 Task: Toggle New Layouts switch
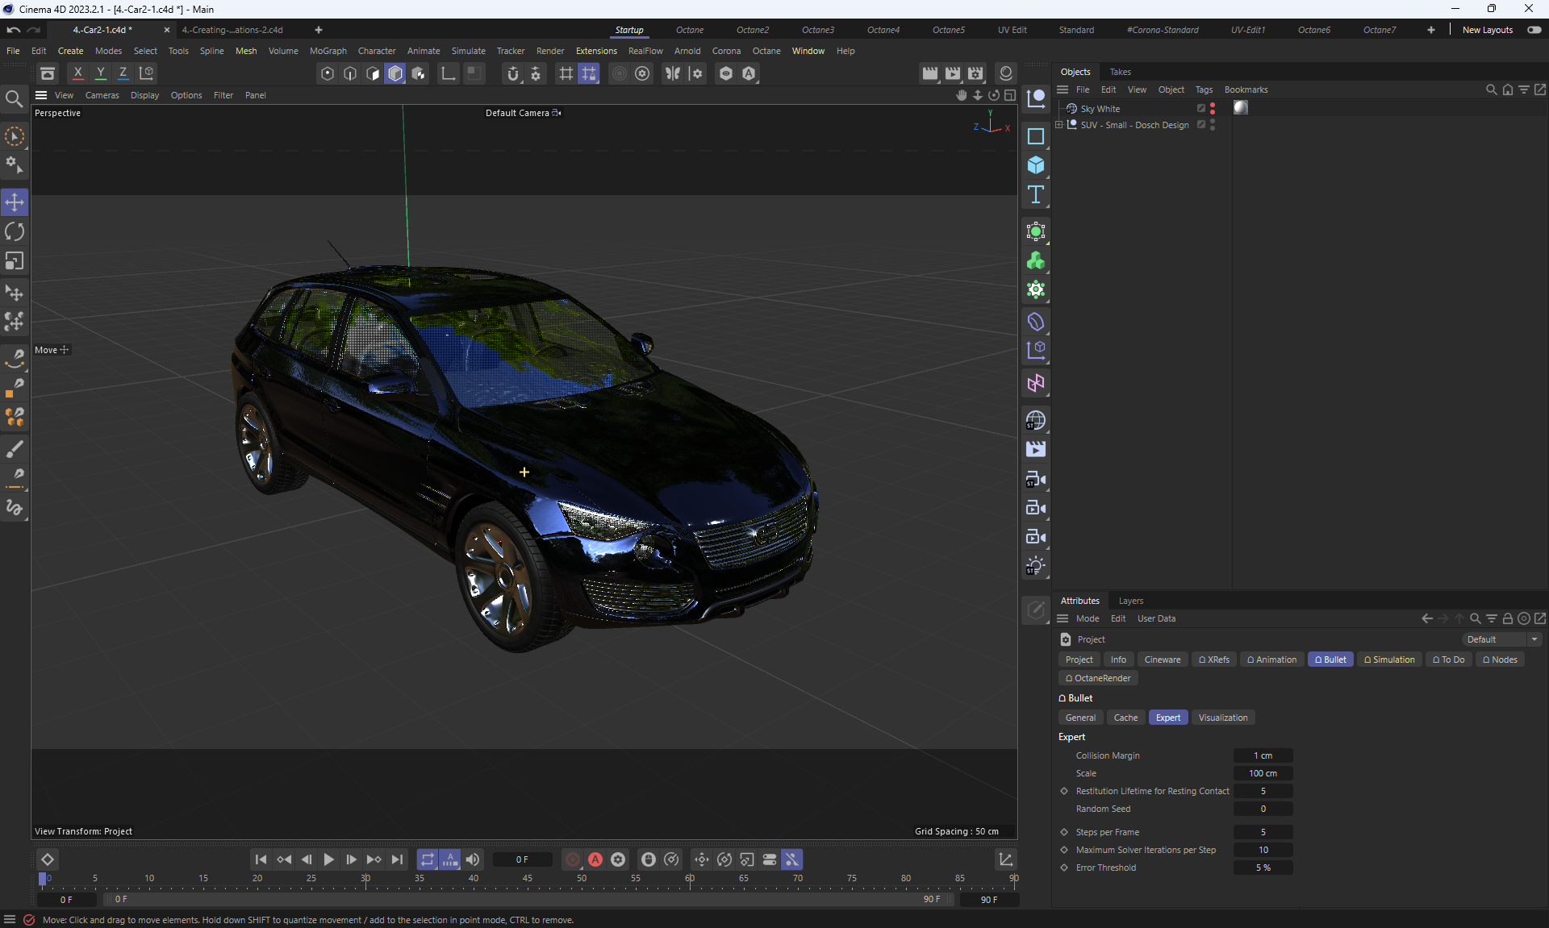click(1534, 30)
